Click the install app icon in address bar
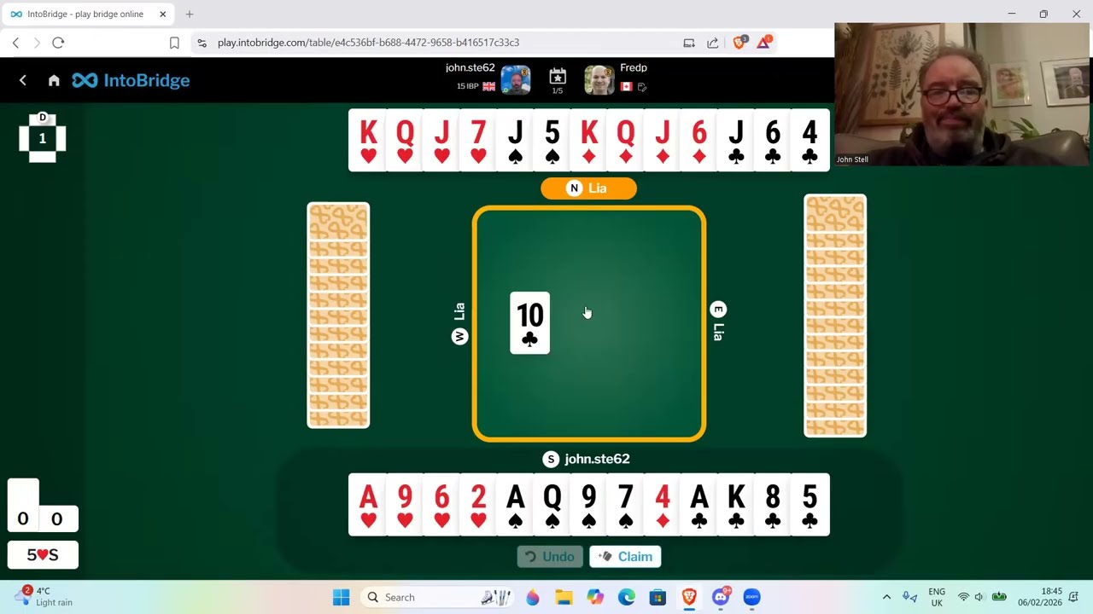Viewport: 1093px width, 614px height. (x=689, y=43)
